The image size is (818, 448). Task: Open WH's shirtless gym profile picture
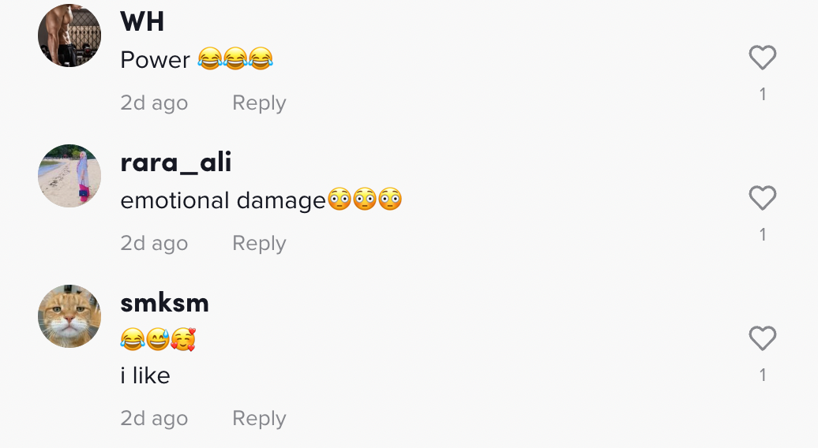click(x=69, y=35)
